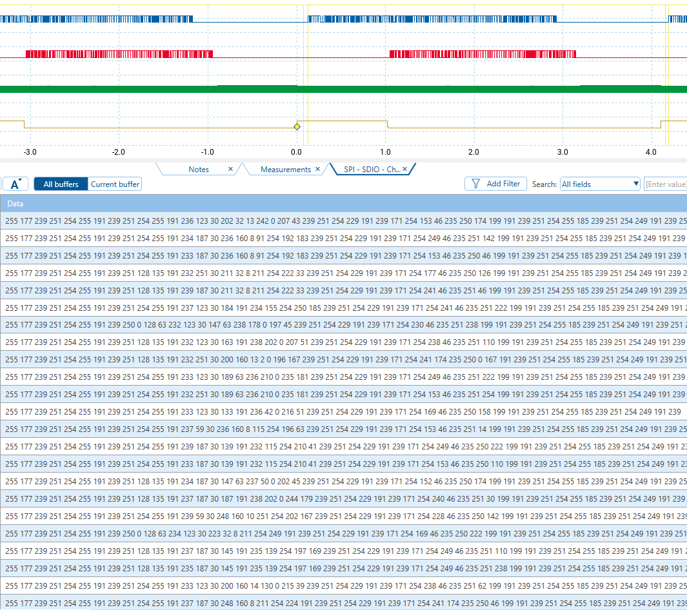Switch to the Notes tab
Image resolution: width=687 pixels, height=610 pixels.
[x=199, y=170]
